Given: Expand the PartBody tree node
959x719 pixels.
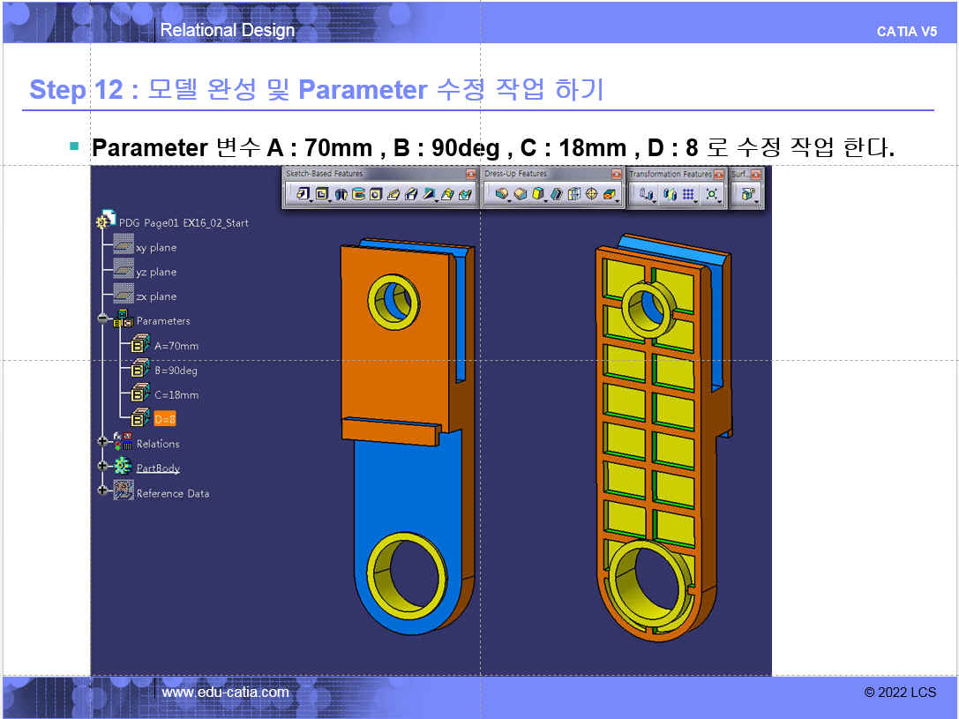Looking at the screenshot, I should pos(102,466).
